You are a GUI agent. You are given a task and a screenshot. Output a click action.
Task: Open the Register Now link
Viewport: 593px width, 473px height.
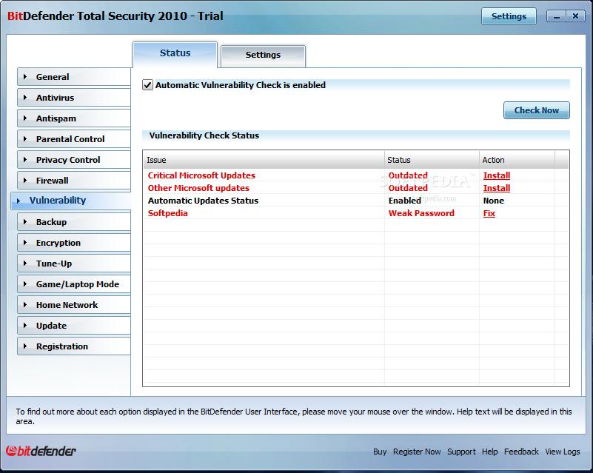click(417, 452)
